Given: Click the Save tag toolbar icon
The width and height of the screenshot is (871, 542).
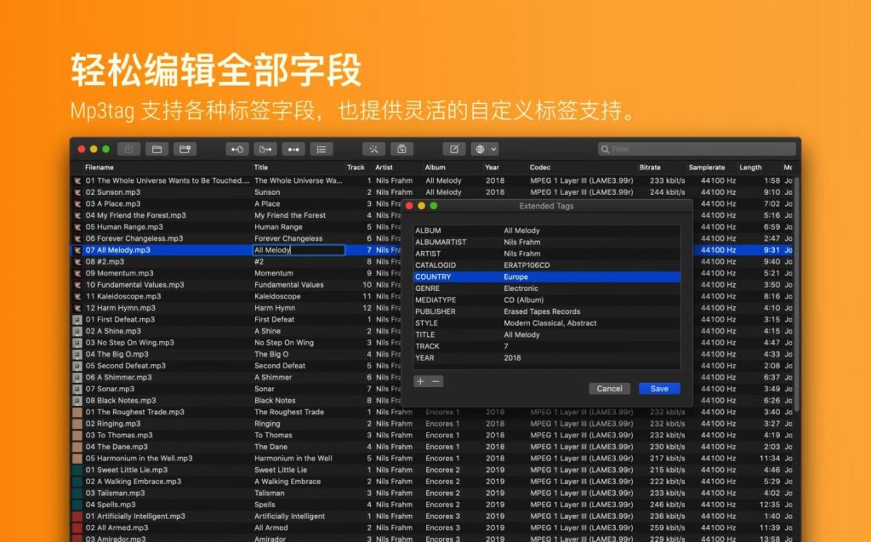Looking at the screenshot, I should click(x=127, y=149).
